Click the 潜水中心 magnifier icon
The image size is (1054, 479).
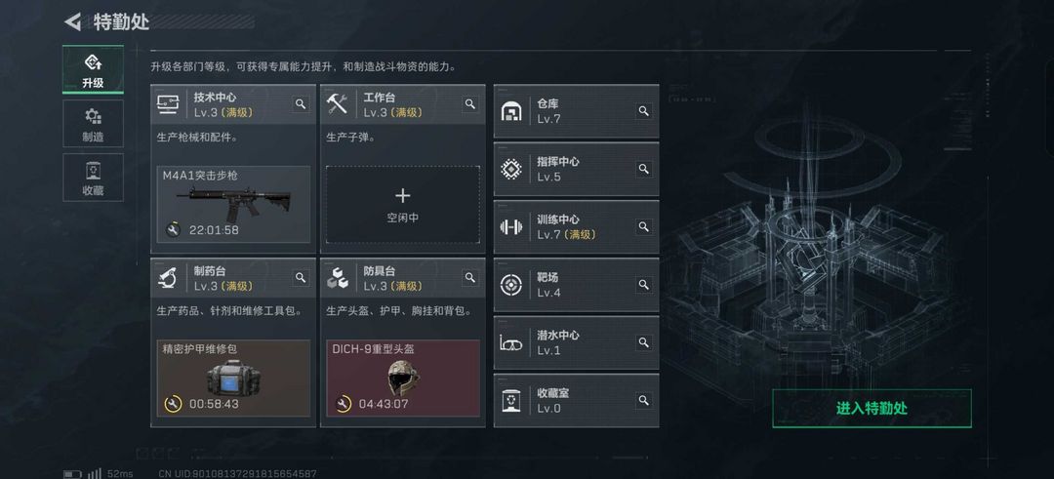pyautogui.click(x=643, y=342)
